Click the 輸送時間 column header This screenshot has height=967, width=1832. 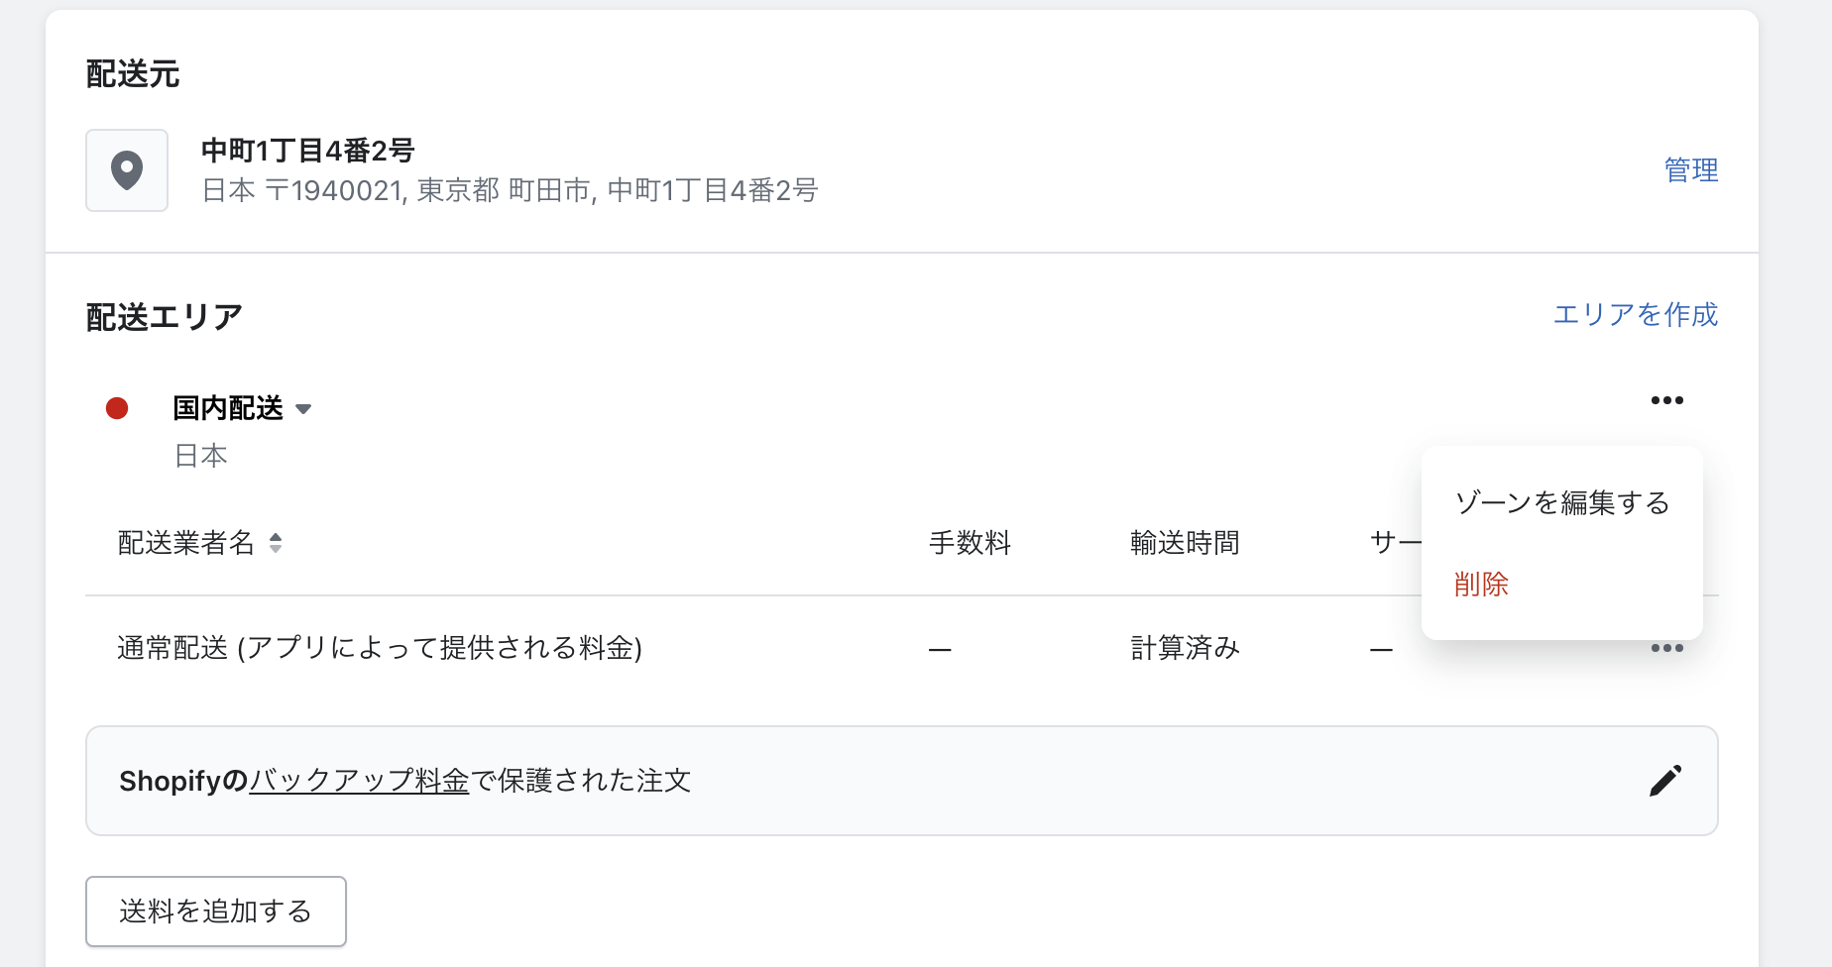[x=1185, y=543]
